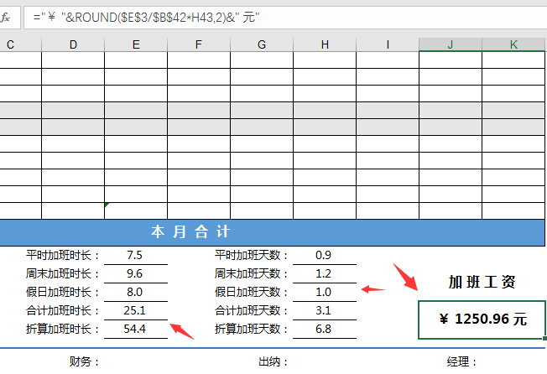The width and height of the screenshot is (547, 374).
Task: Select column G header
Action: (x=262, y=44)
